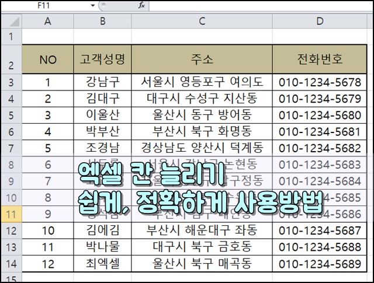Viewport: 374px width, 283px height.
Task: Select row 4 header
Action: pyautogui.click(x=12, y=99)
